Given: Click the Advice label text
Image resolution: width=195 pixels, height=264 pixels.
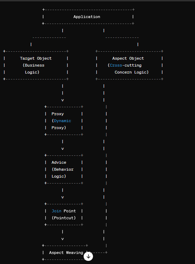Looking at the screenshot, I should pyautogui.click(x=59, y=162).
